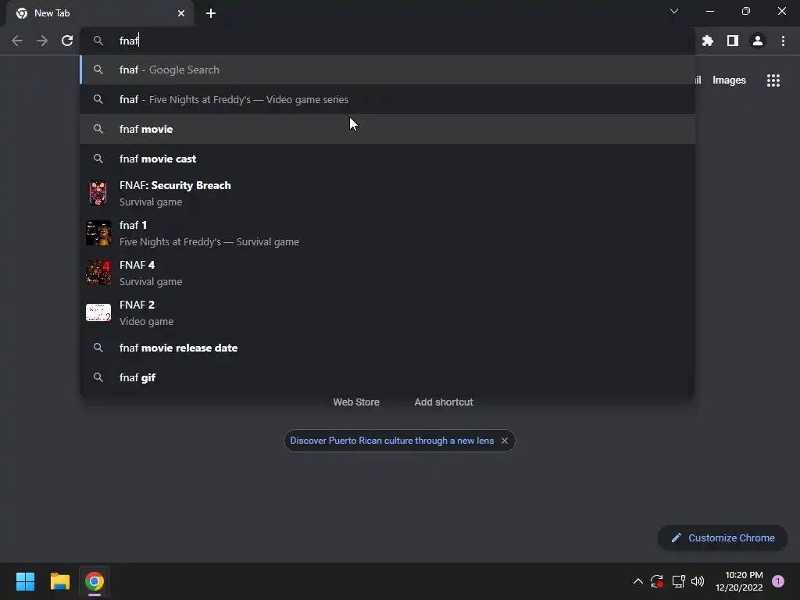Open Chrome's three-dot menu
This screenshot has width=800, height=600.
(x=783, y=41)
